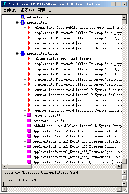The width and height of the screenshot is (129, 194).
Task: Click the red arrow beside '.class public auto ansi import'
Action: [x=29, y=59]
